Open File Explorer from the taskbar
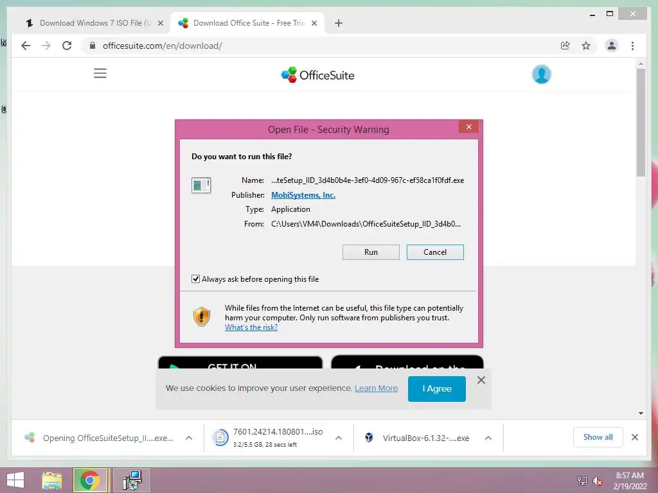This screenshot has width=658, height=493. coord(52,480)
